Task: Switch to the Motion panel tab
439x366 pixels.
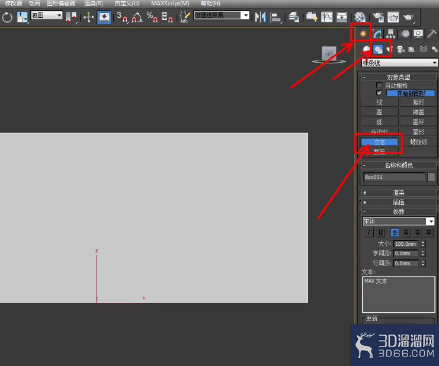Action: 405,34
